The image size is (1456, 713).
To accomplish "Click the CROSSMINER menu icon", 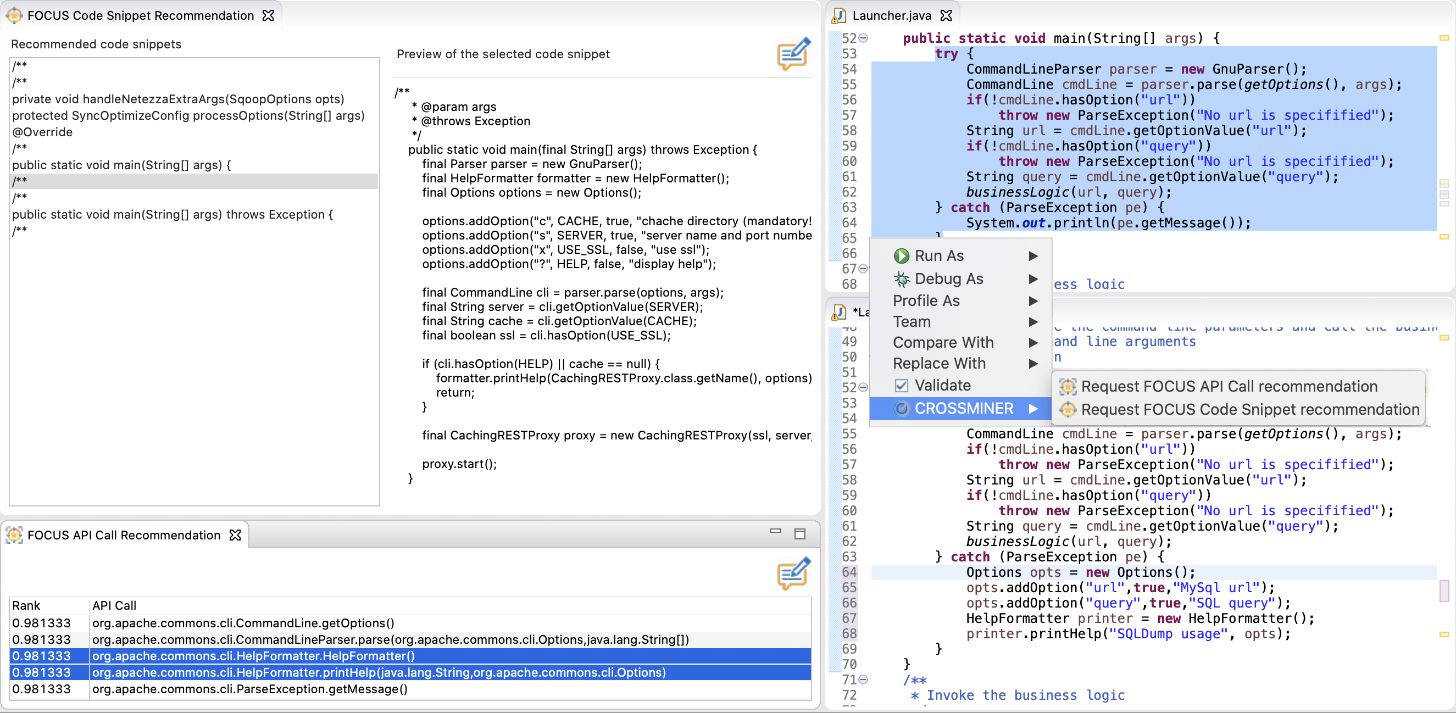I will point(902,409).
